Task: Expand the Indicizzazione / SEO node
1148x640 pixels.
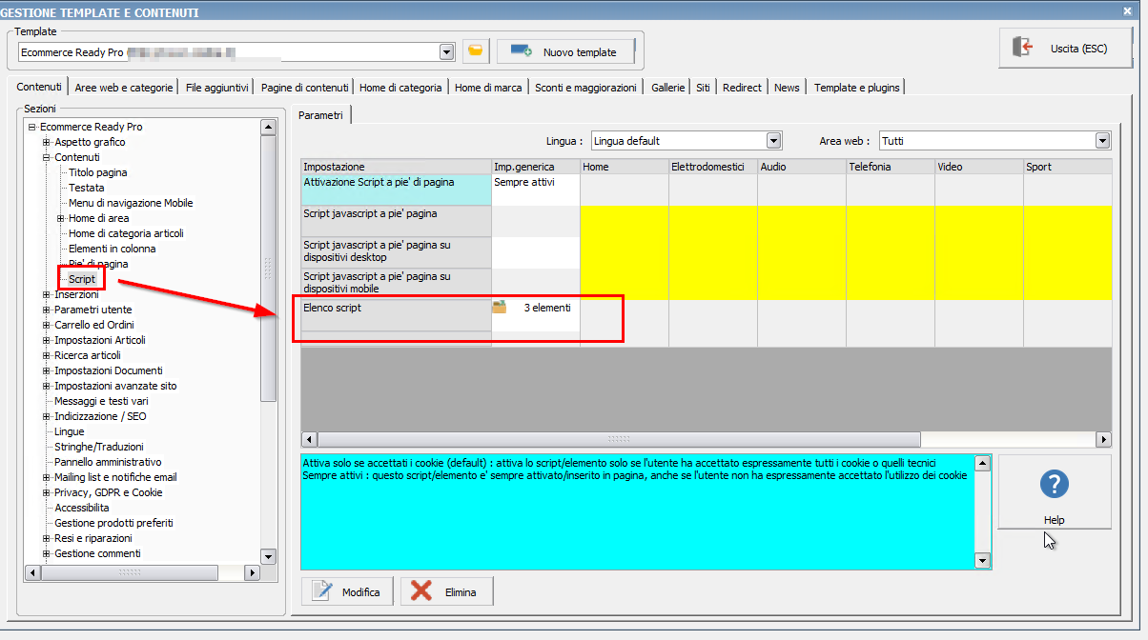Action: click(x=47, y=416)
